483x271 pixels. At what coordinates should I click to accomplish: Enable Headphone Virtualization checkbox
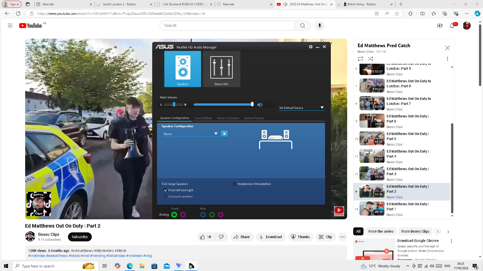pos(235,184)
